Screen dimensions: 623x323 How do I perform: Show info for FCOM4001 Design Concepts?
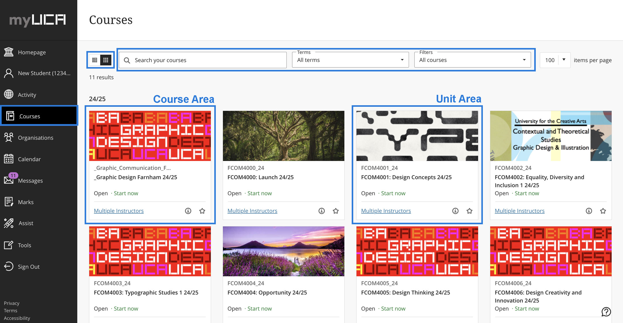455,211
